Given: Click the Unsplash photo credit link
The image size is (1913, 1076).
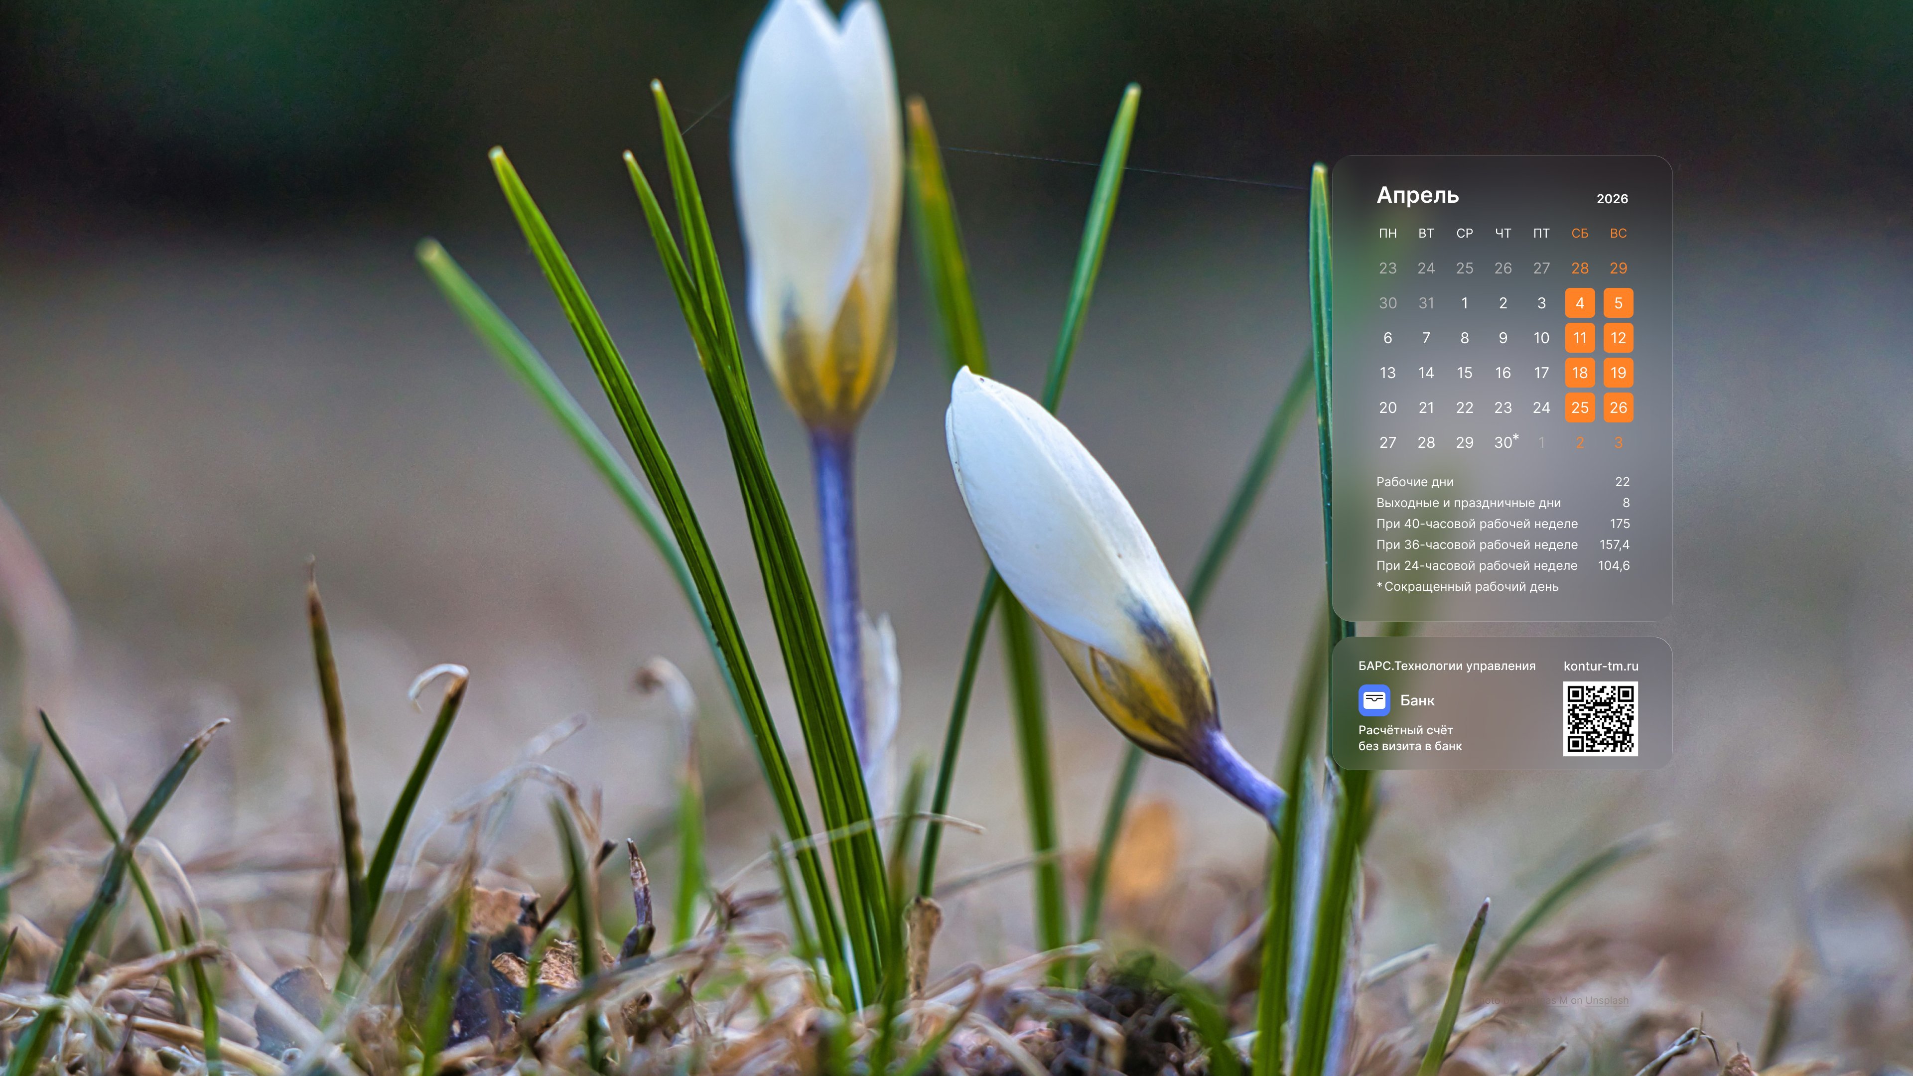Looking at the screenshot, I should pos(1607,1001).
